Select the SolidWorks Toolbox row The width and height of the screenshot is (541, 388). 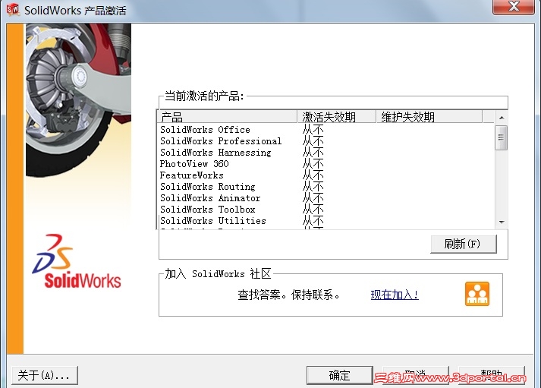[327, 210]
